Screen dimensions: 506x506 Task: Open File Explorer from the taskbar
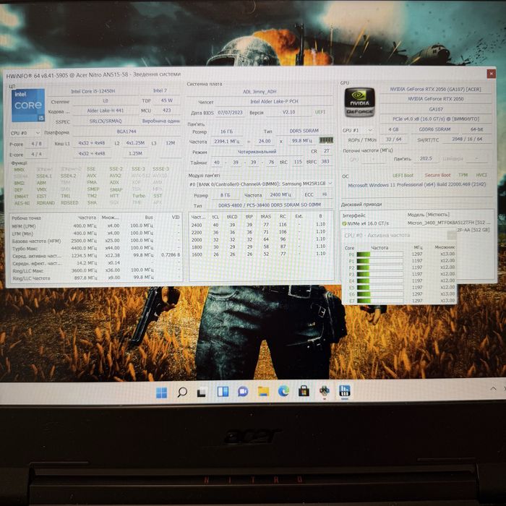pyautogui.click(x=263, y=392)
